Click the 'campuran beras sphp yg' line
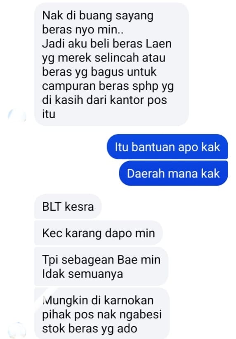Screen dimensions: 236x339 point(108,86)
